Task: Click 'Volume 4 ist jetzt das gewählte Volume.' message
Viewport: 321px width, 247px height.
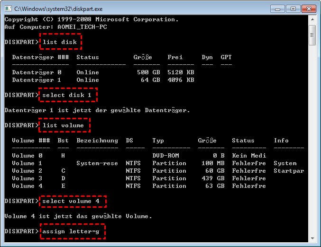Action: click(x=78, y=216)
